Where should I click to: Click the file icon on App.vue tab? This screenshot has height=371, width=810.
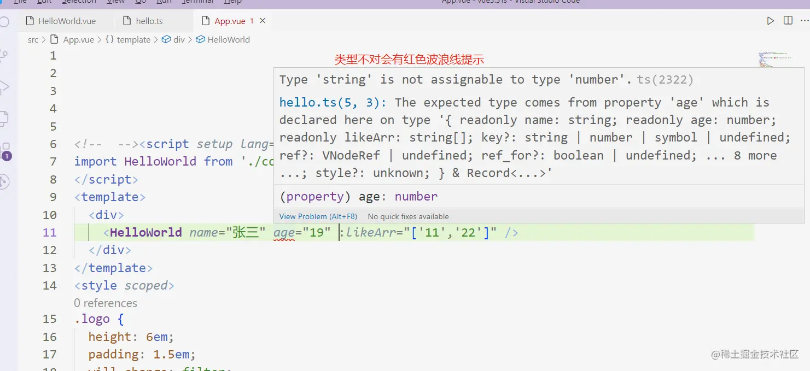pyautogui.click(x=206, y=21)
